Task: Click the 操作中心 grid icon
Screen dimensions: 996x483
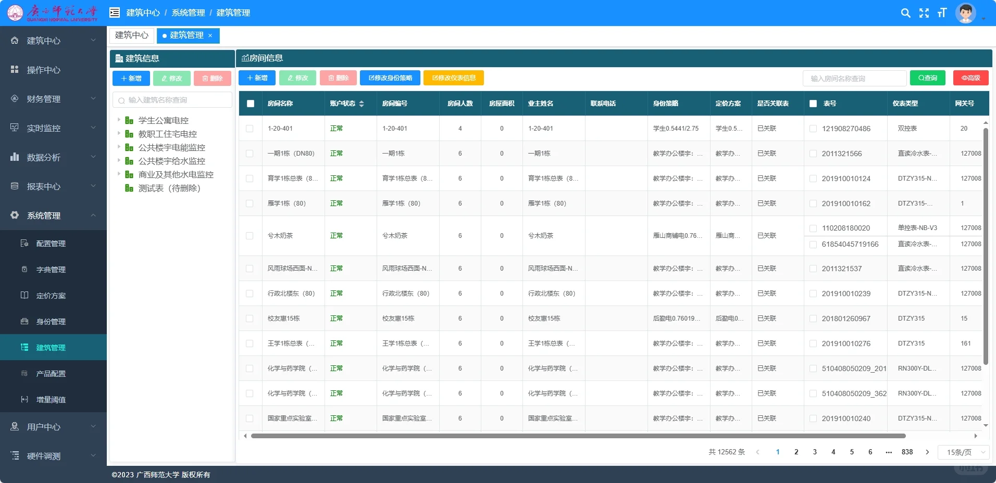Action: pyautogui.click(x=15, y=69)
